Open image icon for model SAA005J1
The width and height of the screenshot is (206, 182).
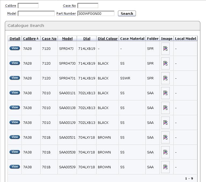[x=165, y=138]
